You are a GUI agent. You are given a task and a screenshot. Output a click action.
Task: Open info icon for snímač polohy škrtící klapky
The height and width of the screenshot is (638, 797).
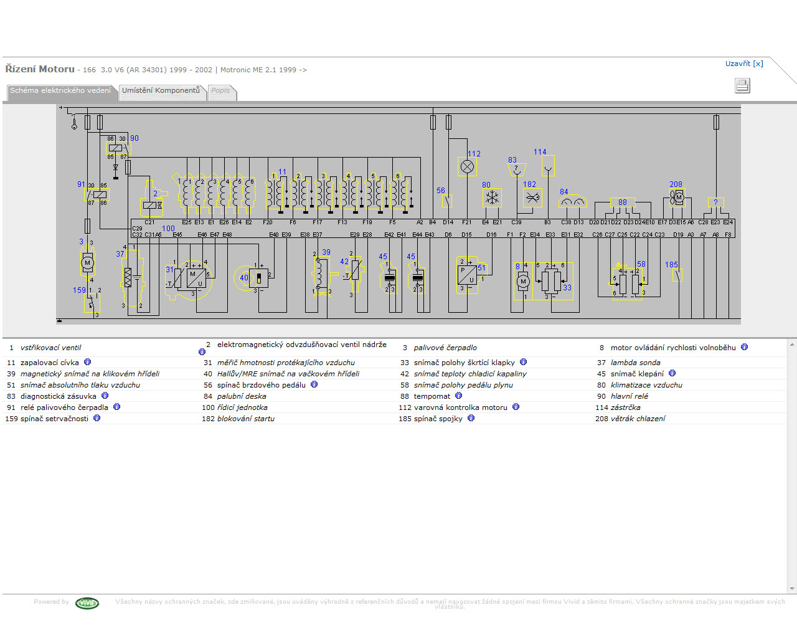coord(523,362)
